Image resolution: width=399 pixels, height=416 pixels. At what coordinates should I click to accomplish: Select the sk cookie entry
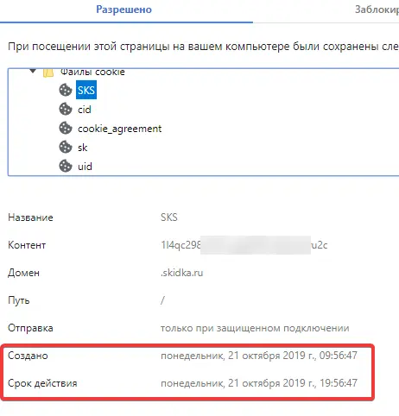click(x=82, y=148)
